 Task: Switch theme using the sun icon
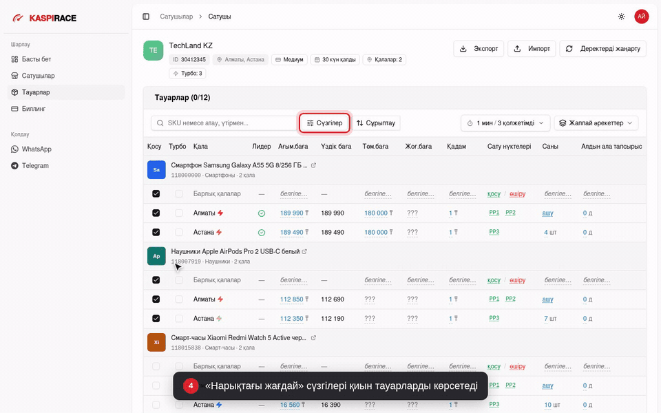(x=621, y=17)
